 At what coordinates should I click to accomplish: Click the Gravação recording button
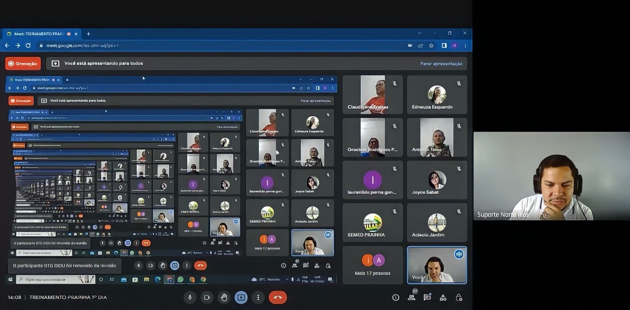23,64
